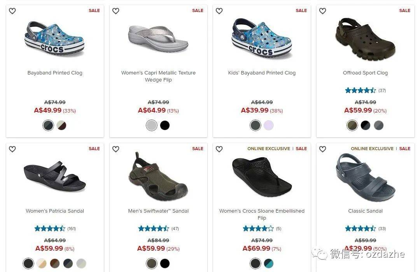Click Bayaband Printed Clog product name

click(55, 73)
